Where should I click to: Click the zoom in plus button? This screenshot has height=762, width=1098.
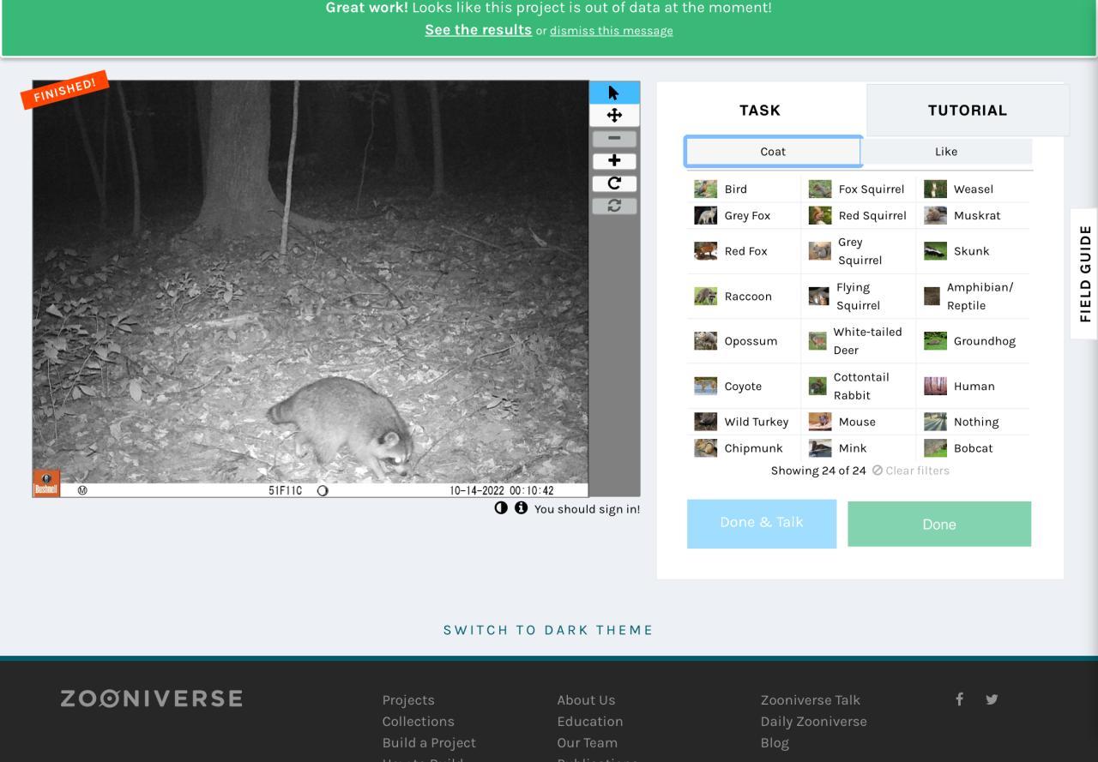tap(614, 160)
